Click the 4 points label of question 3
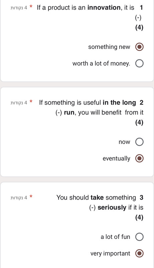Viewport: 154px width, 268px height. [19, 198]
